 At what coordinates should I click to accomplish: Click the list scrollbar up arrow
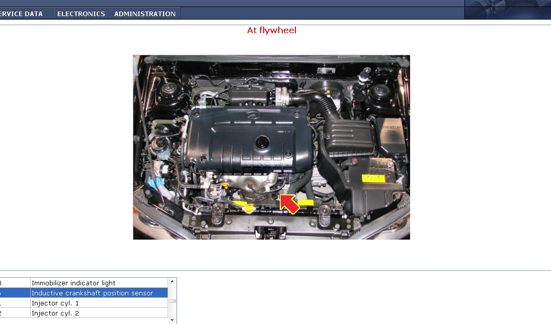click(172, 281)
